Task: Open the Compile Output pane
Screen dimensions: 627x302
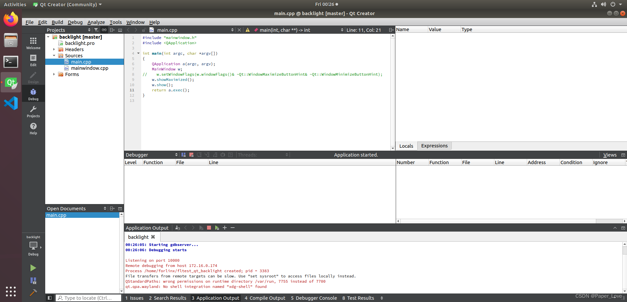Action: [x=265, y=298]
